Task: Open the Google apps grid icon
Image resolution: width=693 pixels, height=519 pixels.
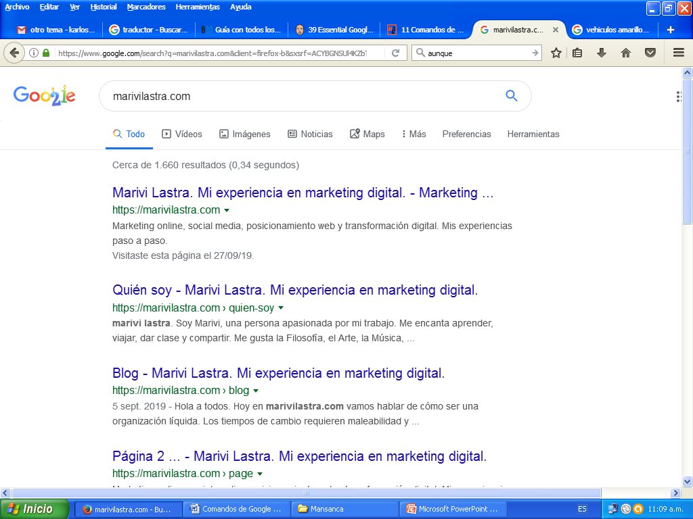Action: coord(678,96)
